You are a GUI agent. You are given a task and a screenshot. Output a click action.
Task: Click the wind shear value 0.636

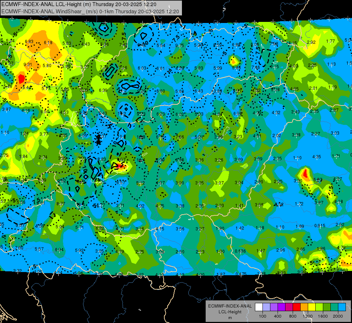[241, 251]
